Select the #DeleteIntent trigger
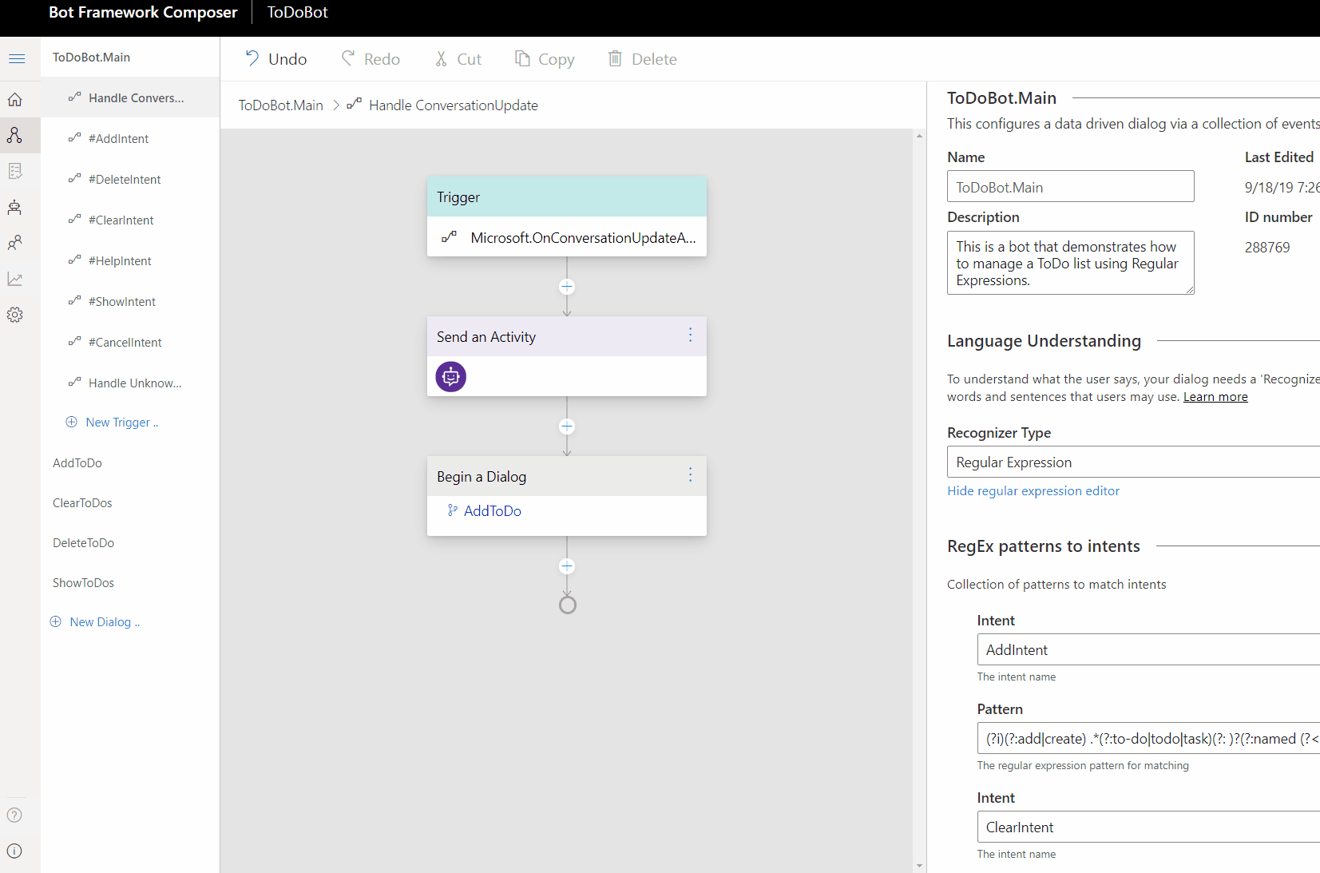This screenshot has height=873, width=1320. [130, 179]
